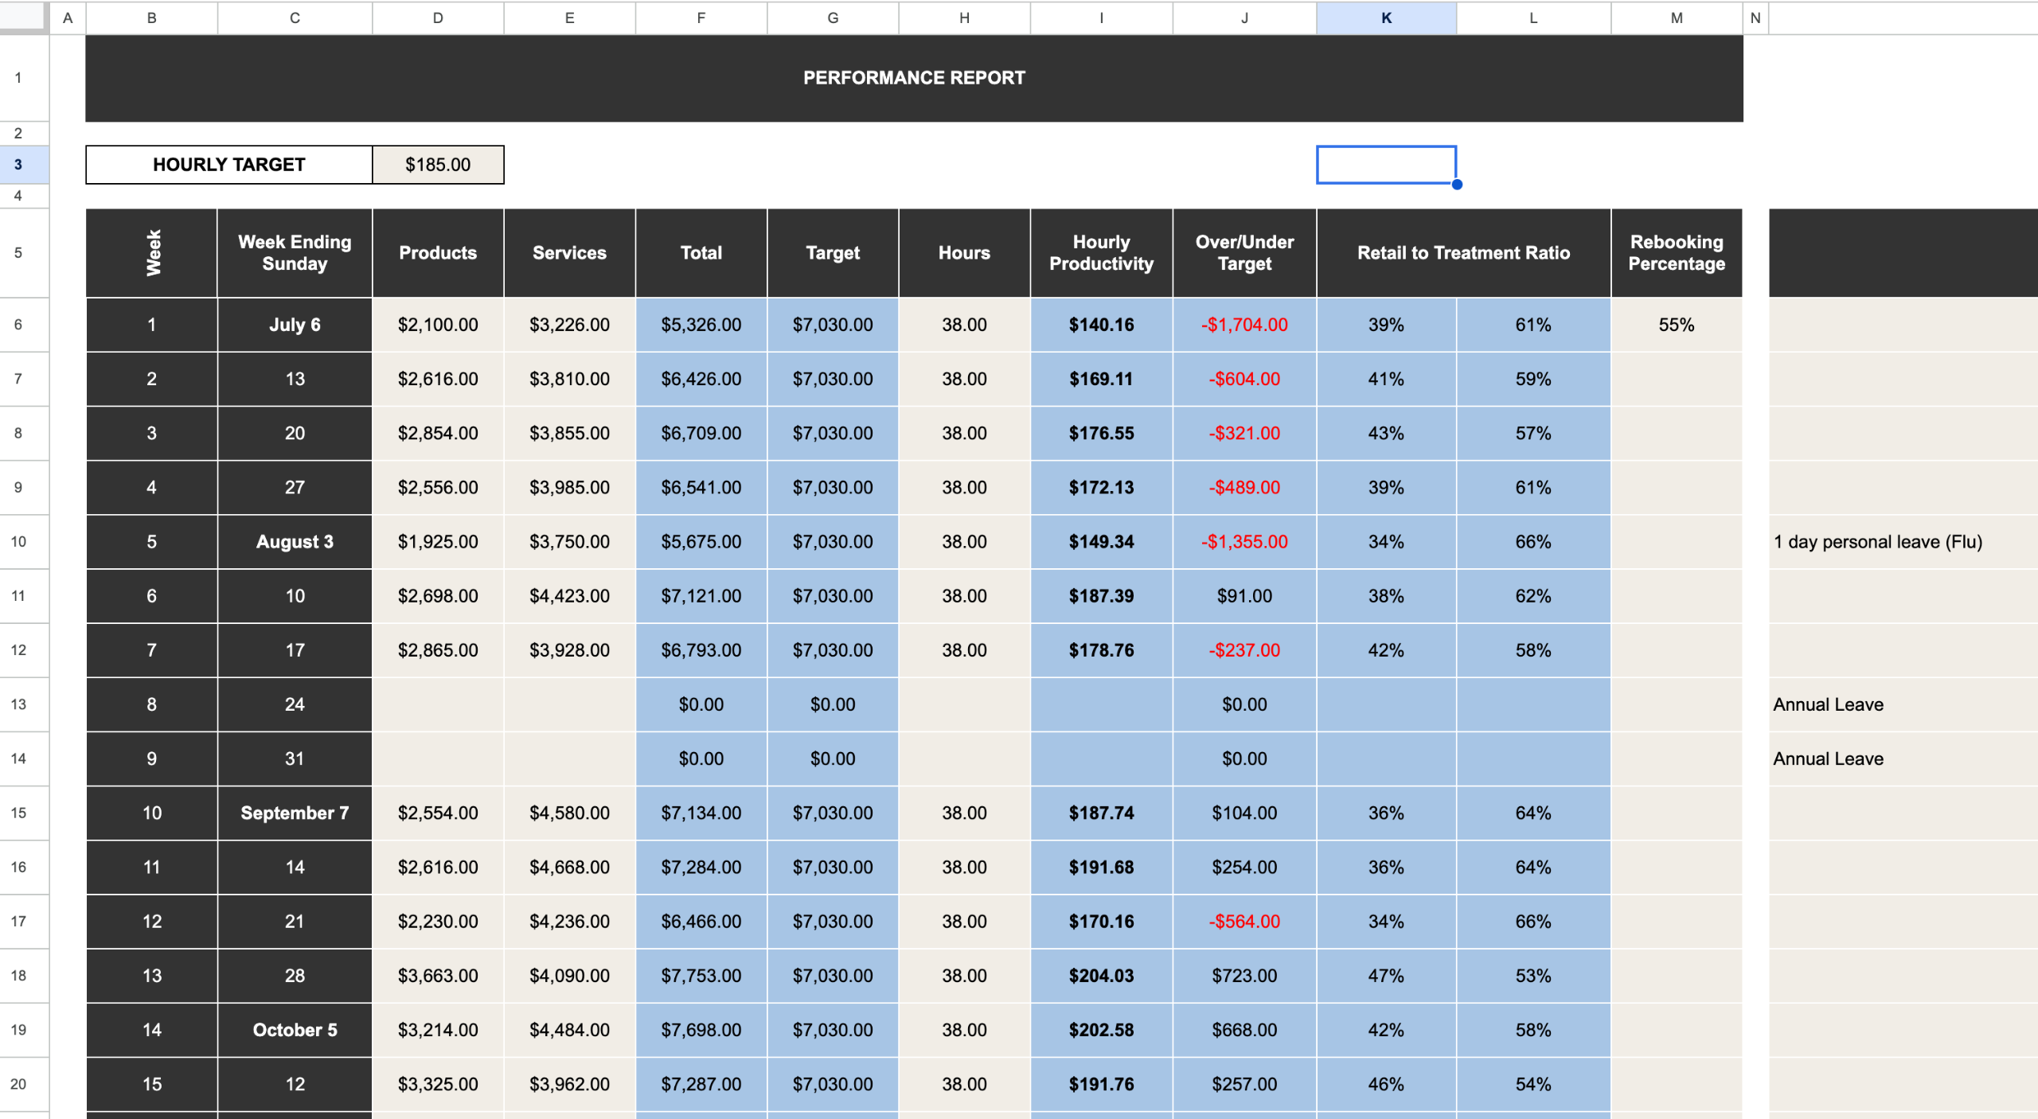Select column K header
This screenshot has height=1119, width=2038.
point(1386,18)
